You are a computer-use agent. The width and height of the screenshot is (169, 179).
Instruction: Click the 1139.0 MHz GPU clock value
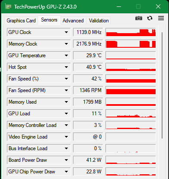pyautogui.click(x=88, y=32)
